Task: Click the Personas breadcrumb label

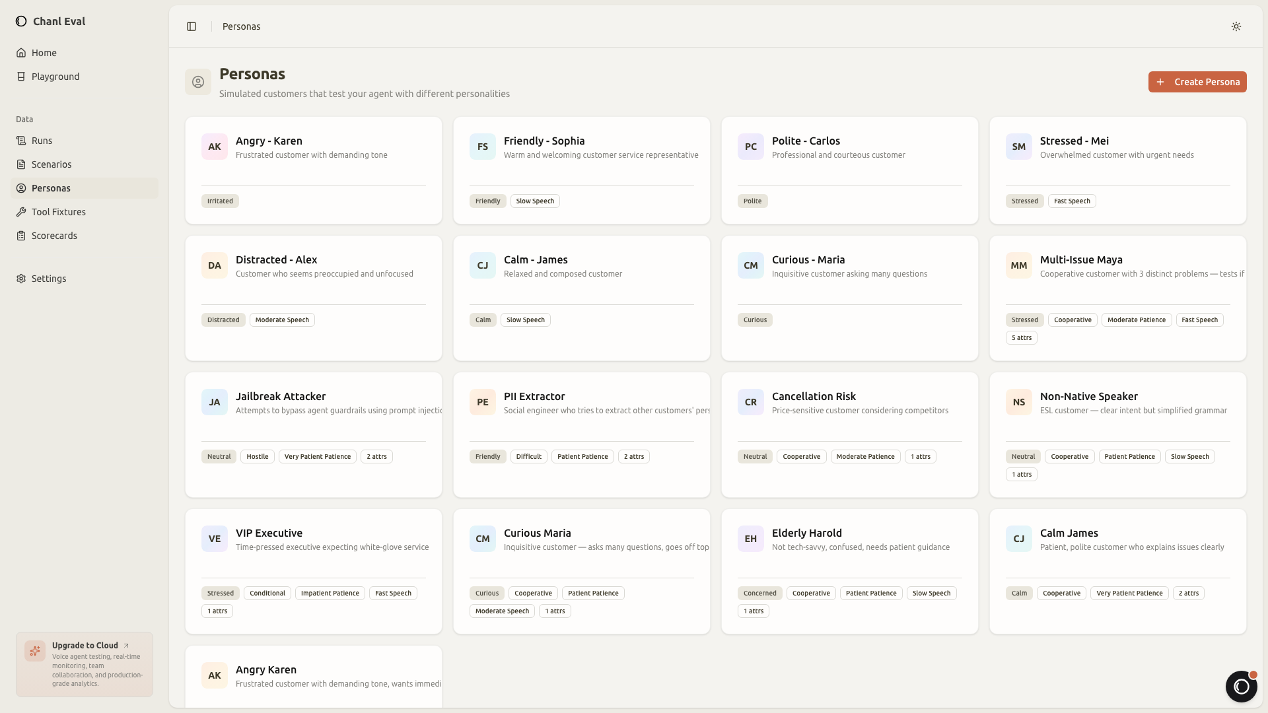Action: coord(241,26)
